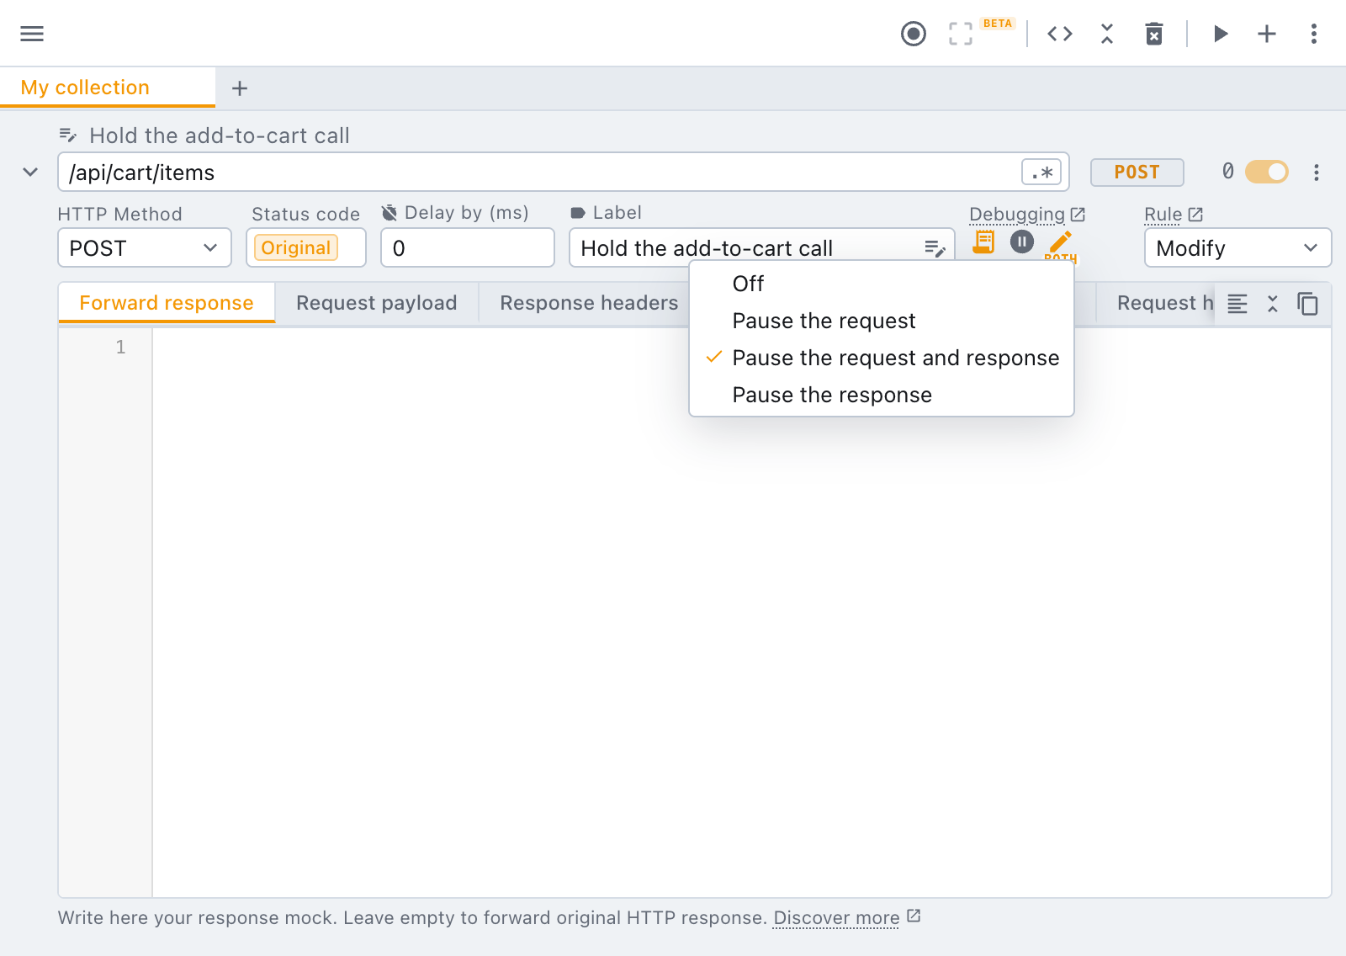Toggle the BETA fullscreen focus icon

[960, 34]
